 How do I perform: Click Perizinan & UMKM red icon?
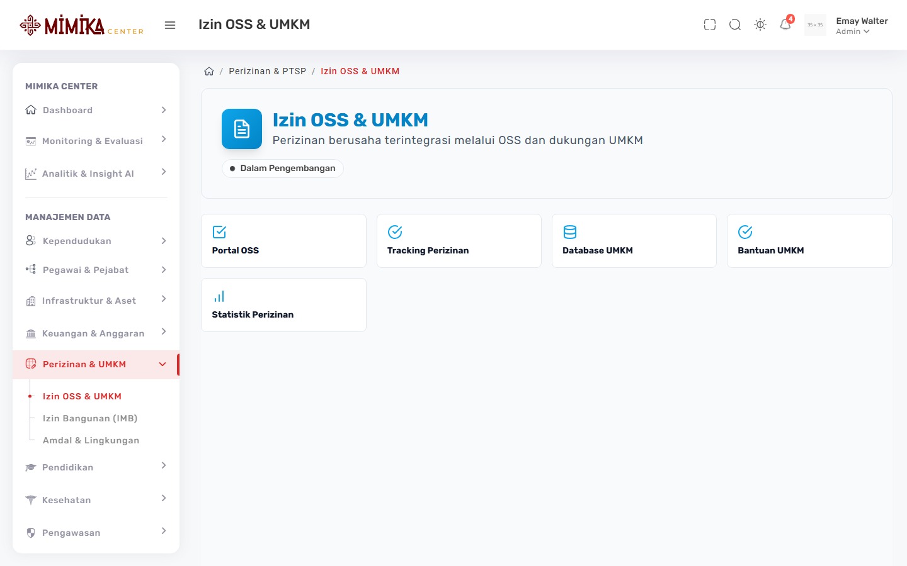(x=31, y=364)
